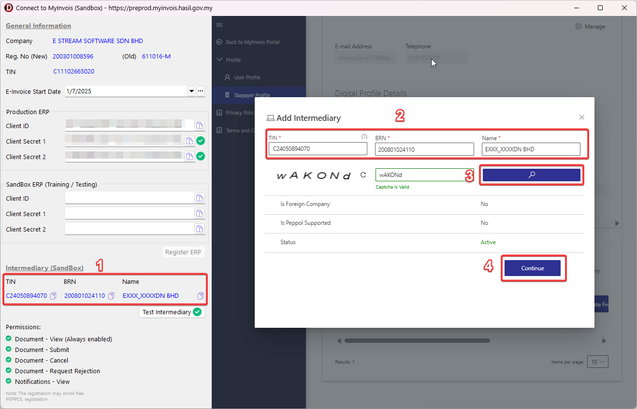Copy the Intermediary Name value
This screenshot has width=637, height=409.
(200, 296)
